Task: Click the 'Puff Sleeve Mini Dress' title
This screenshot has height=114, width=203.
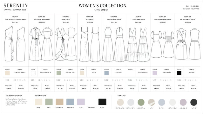Action: coord(162,19)
